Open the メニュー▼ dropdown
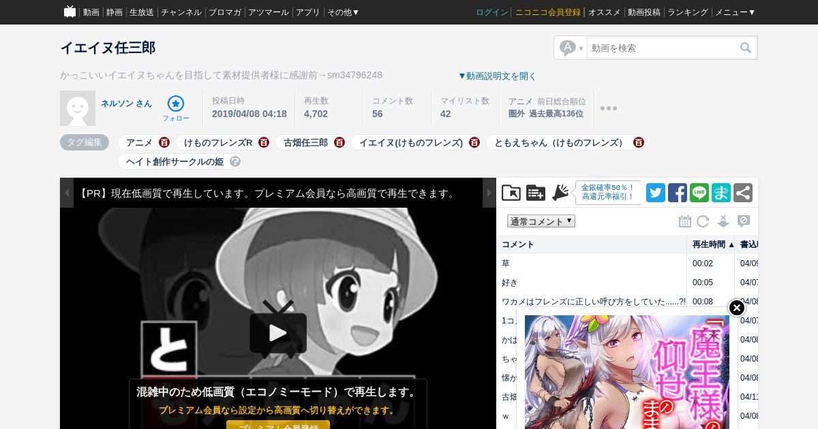 pos(735,12)
